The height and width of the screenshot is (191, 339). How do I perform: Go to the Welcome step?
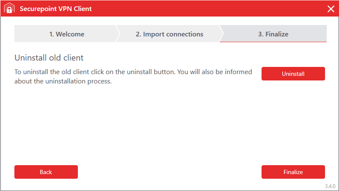(66, 34)
